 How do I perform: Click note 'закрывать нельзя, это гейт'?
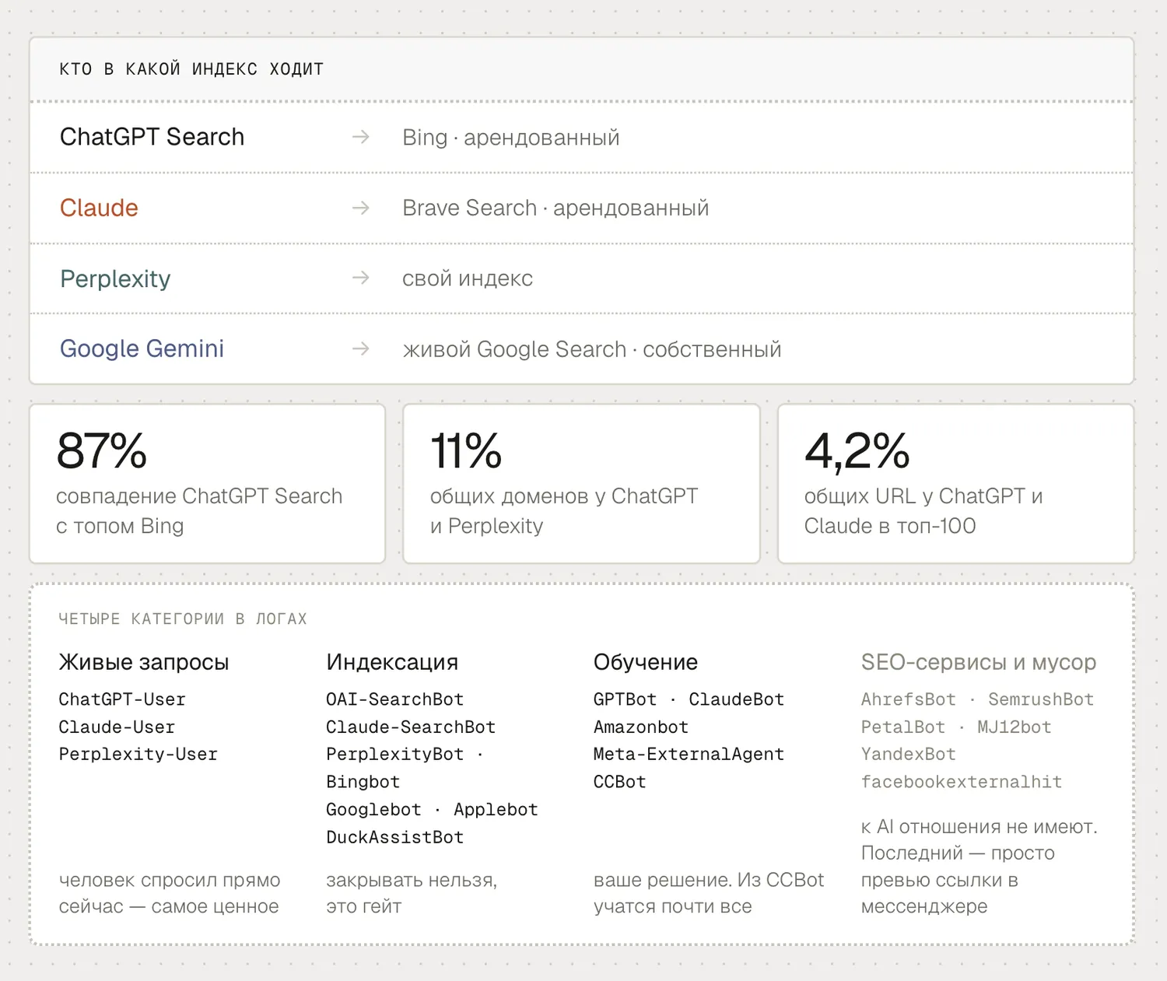coord(412,893)
